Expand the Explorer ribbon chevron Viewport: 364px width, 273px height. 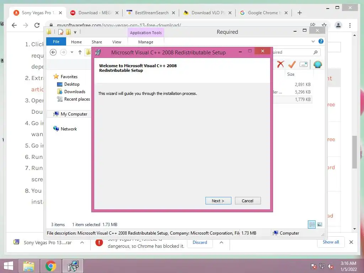click(x=313, y=41)
